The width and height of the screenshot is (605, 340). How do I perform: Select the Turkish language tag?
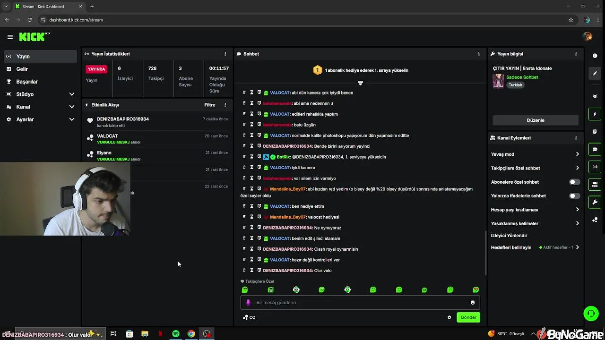tap(515, 85)
